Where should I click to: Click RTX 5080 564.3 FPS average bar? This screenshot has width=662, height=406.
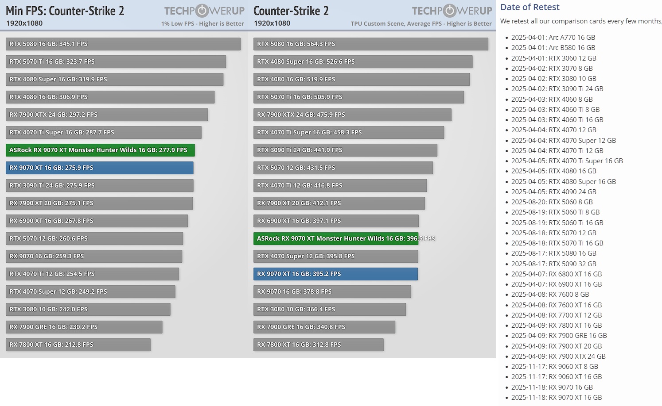click(x=371, y=44)
